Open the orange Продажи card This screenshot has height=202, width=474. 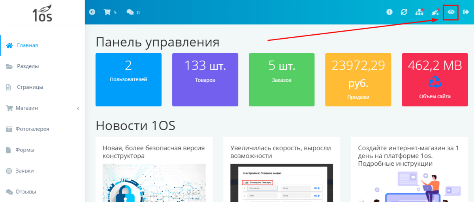(x=358, y=80)
